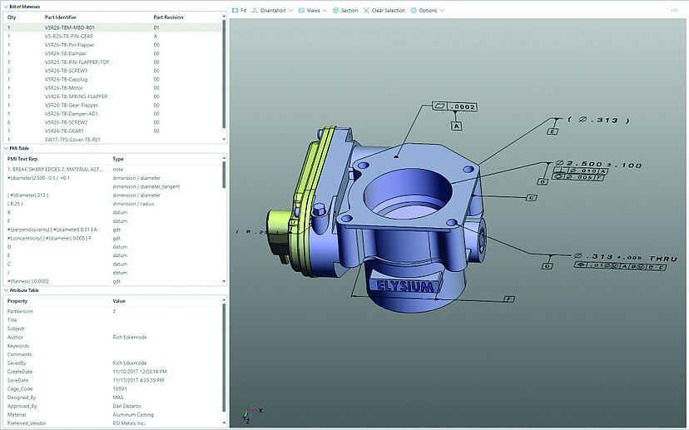Select the perpendicularity gdt row
This screenshot has height=430, width=689.
pos(112,230)
